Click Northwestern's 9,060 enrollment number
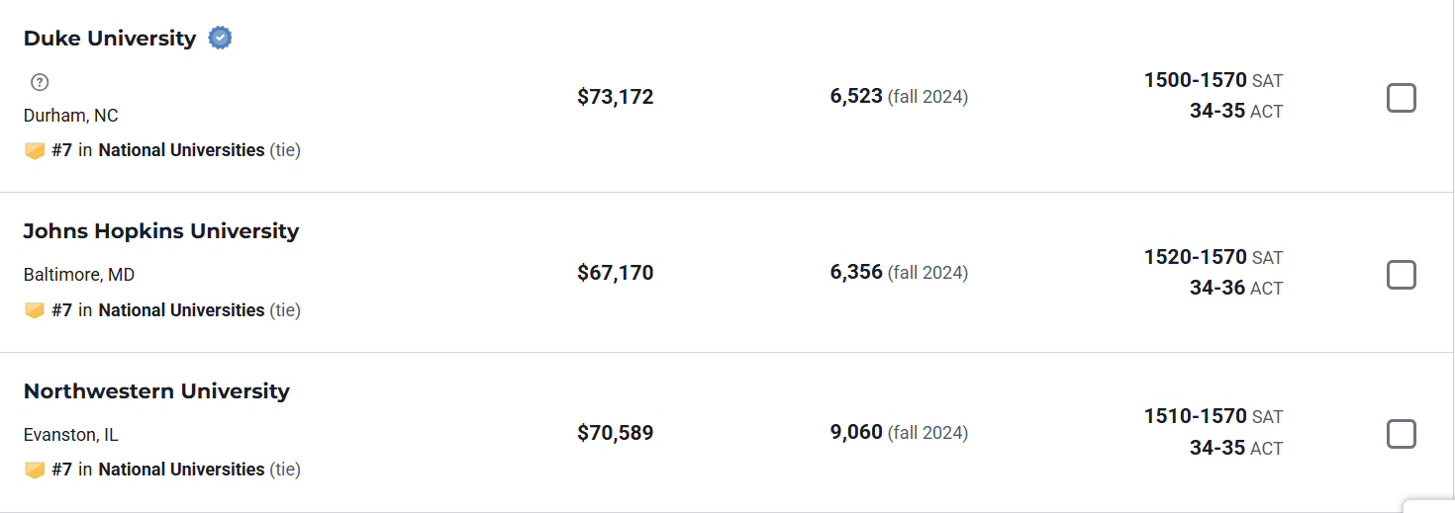This screenshot has height=513, width=1455. click(856, 432)
